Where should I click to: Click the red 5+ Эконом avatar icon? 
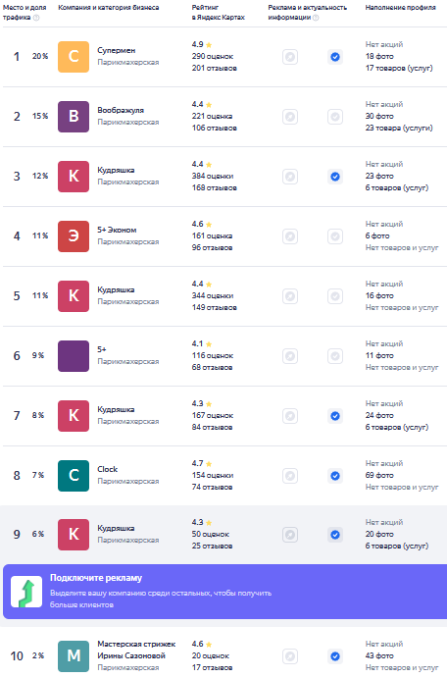click(x=74, y=236)
